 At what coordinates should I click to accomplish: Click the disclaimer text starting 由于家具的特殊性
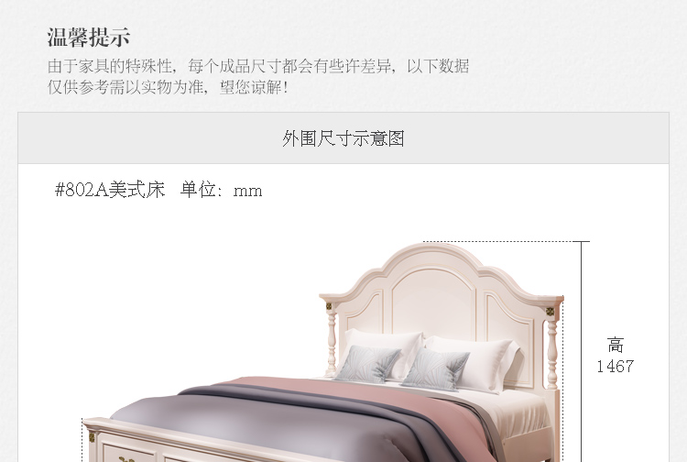click(x=258, y=66)
